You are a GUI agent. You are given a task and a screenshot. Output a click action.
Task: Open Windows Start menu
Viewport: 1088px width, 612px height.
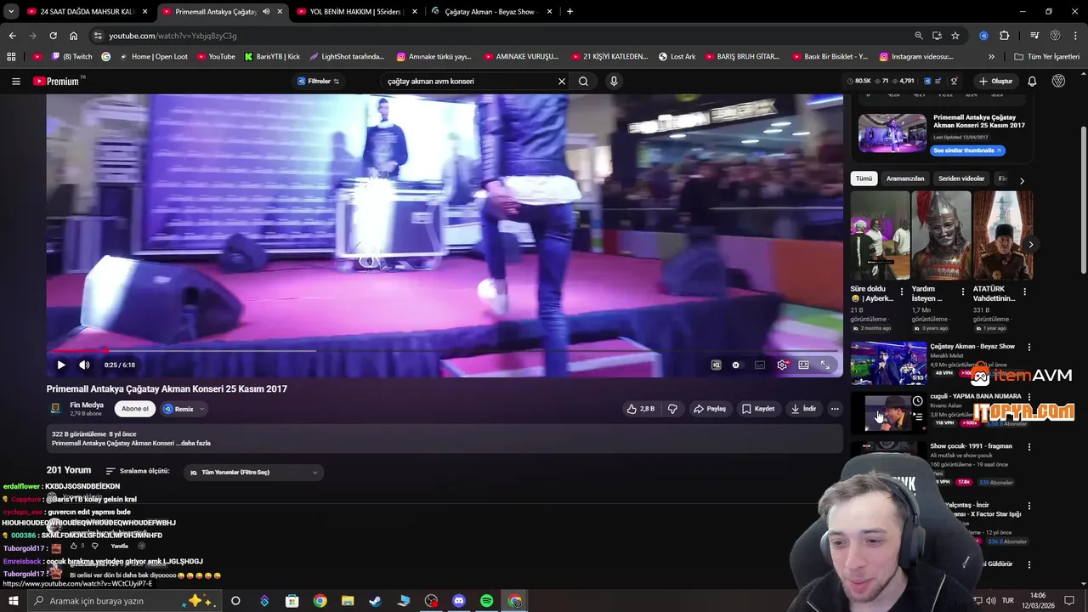pyautogui.click(x=13, y=601)
